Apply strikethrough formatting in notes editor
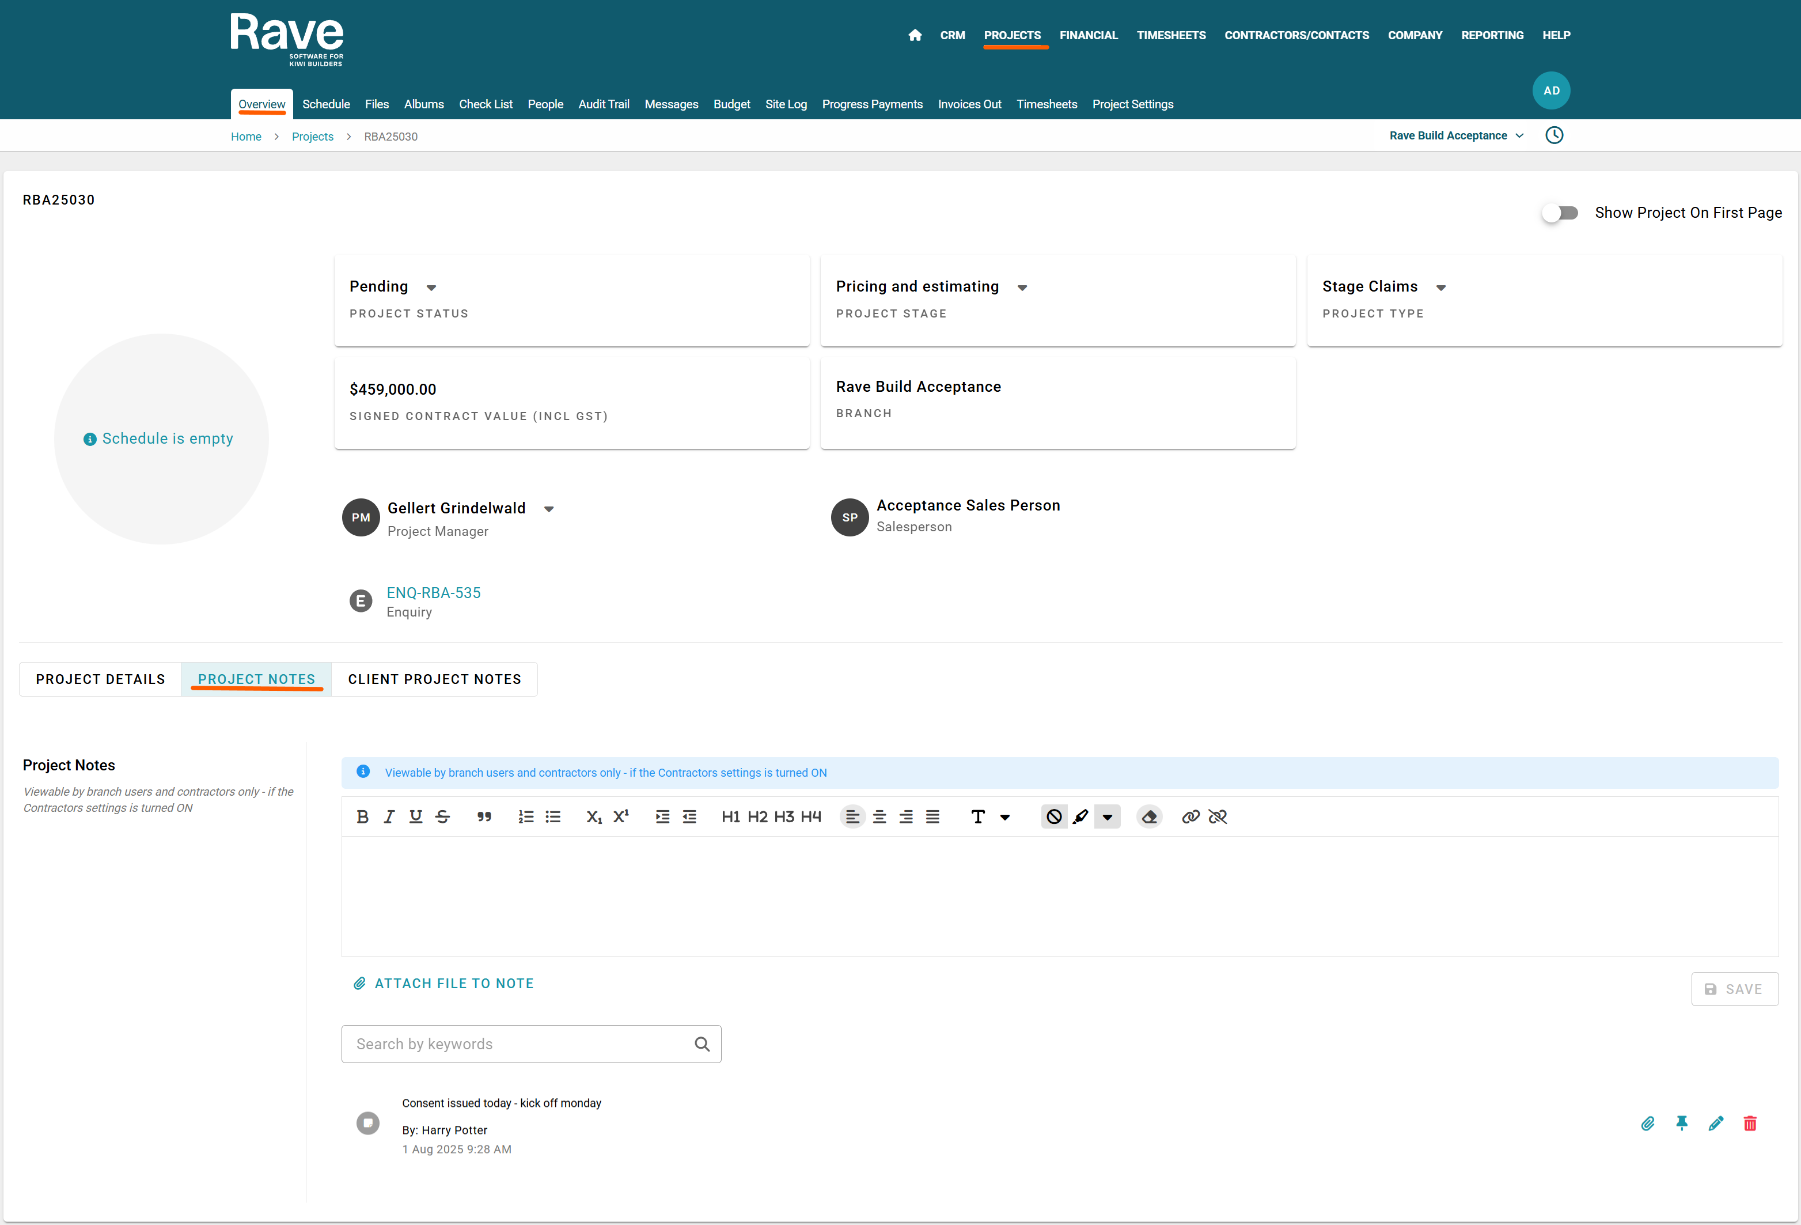1801x1225 pixels. 442,816
